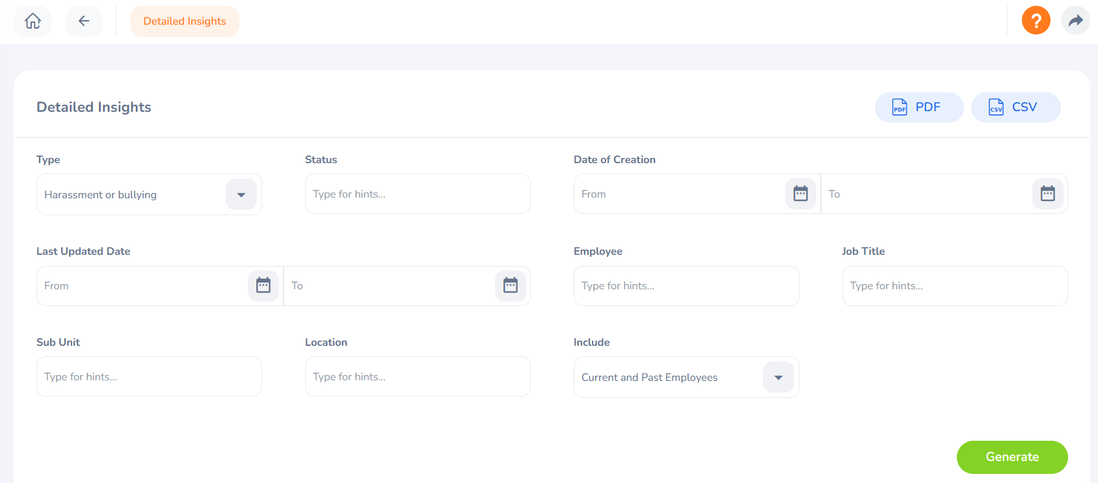Click the Date of Creation From field
The width and height of the screenshot is (1098, 483).
click(x=676, y=194)
